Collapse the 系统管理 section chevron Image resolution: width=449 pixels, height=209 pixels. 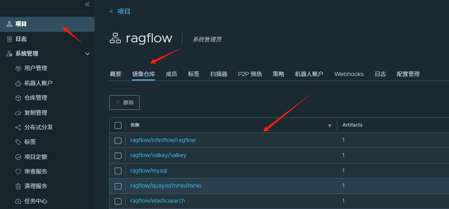pyautogui.click(x=88, y=54)
